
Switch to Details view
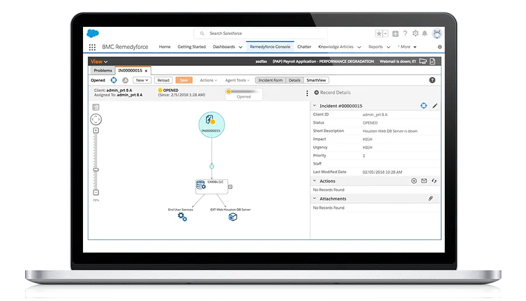[x=295, y=80]
